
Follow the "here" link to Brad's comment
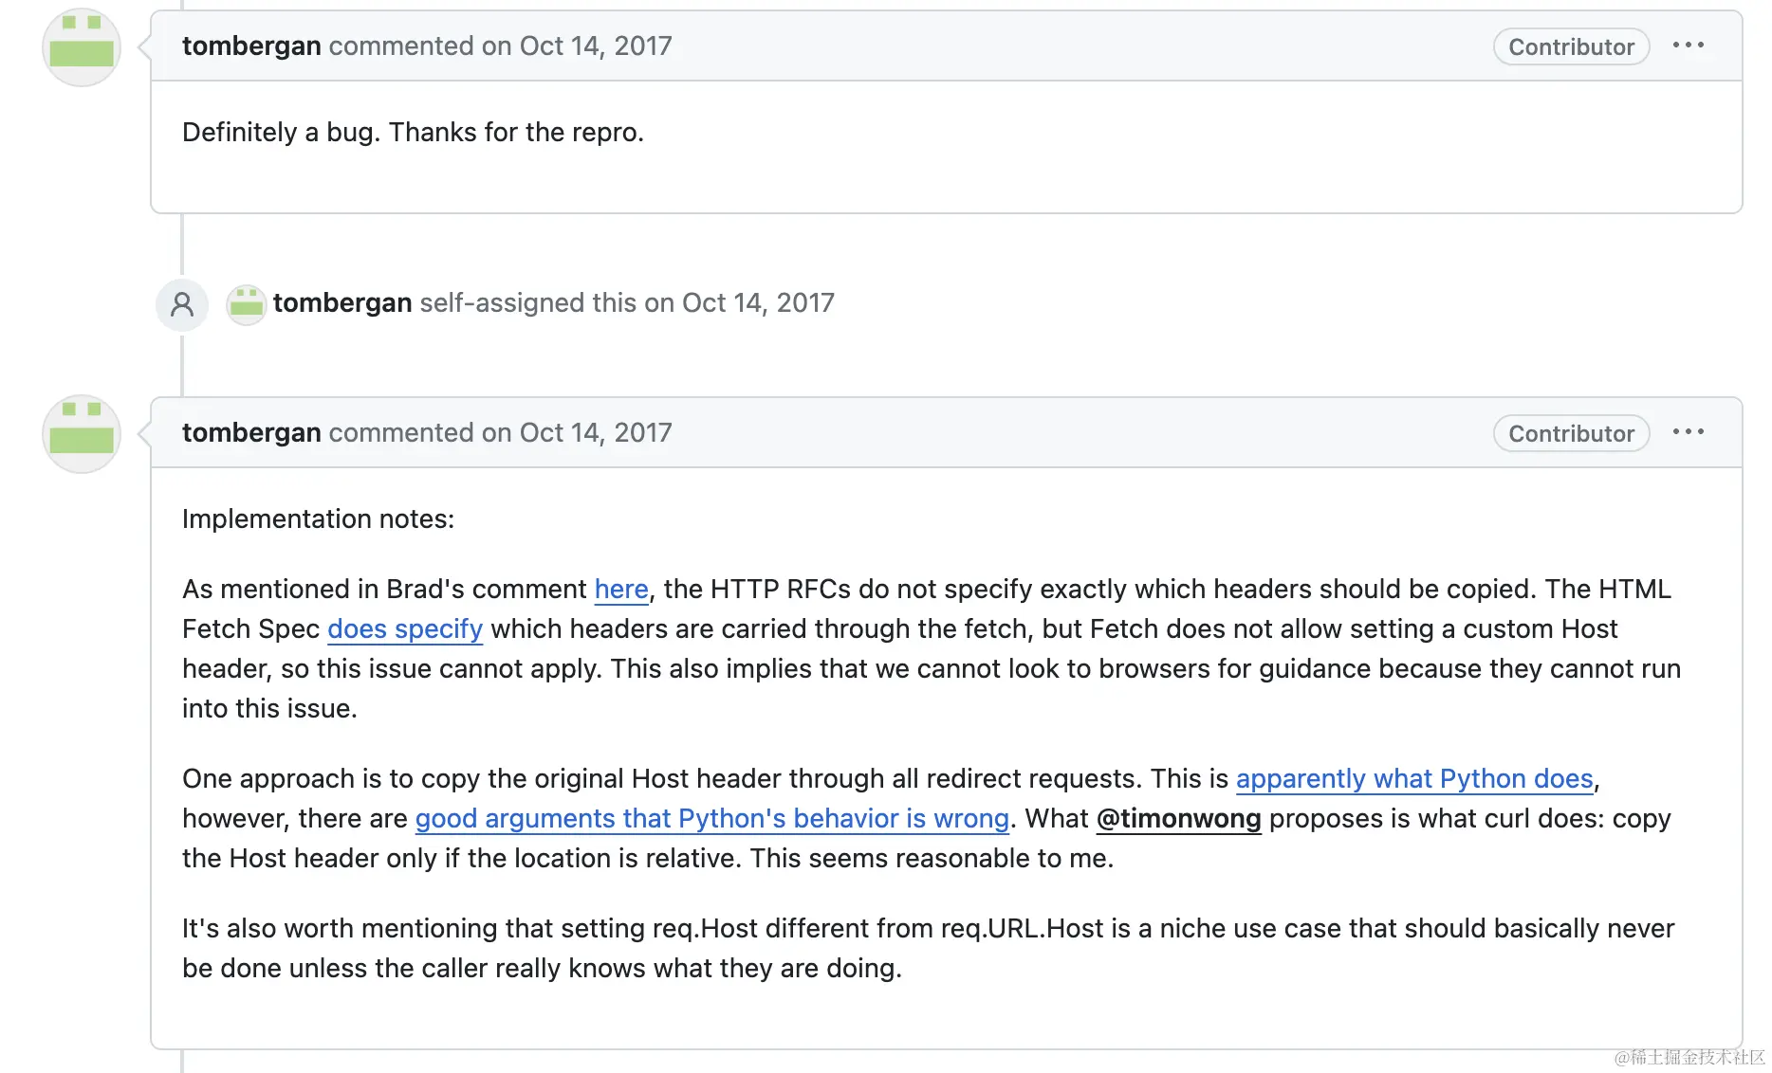[621, 589]
